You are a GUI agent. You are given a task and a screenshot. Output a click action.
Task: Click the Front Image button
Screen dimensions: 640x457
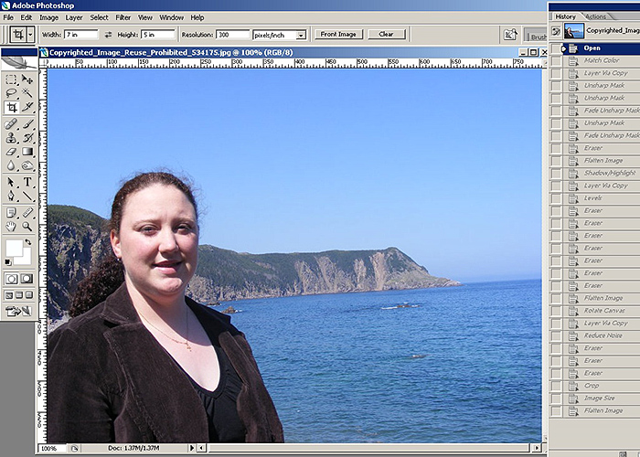[338, 35]
